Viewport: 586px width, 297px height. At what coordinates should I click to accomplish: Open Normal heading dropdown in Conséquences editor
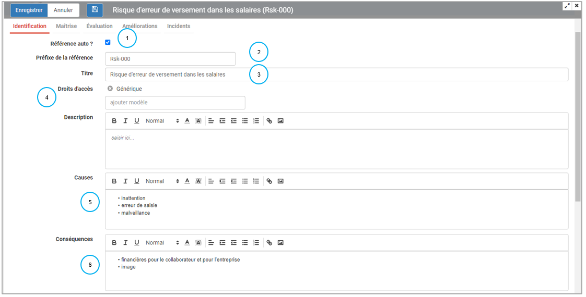point(162,243)
